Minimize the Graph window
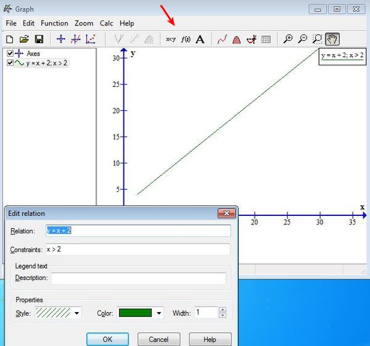370x346 pixels. 318,9
